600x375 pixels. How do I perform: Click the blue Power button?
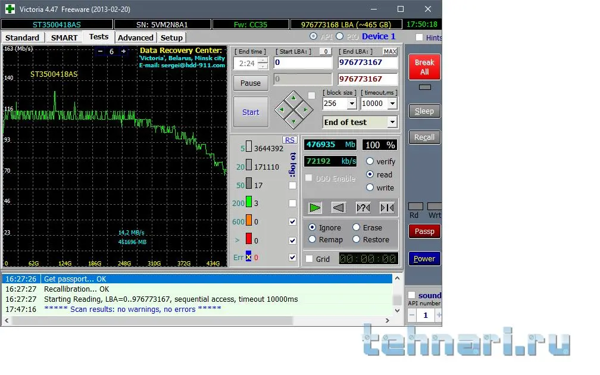coord(424,259)
